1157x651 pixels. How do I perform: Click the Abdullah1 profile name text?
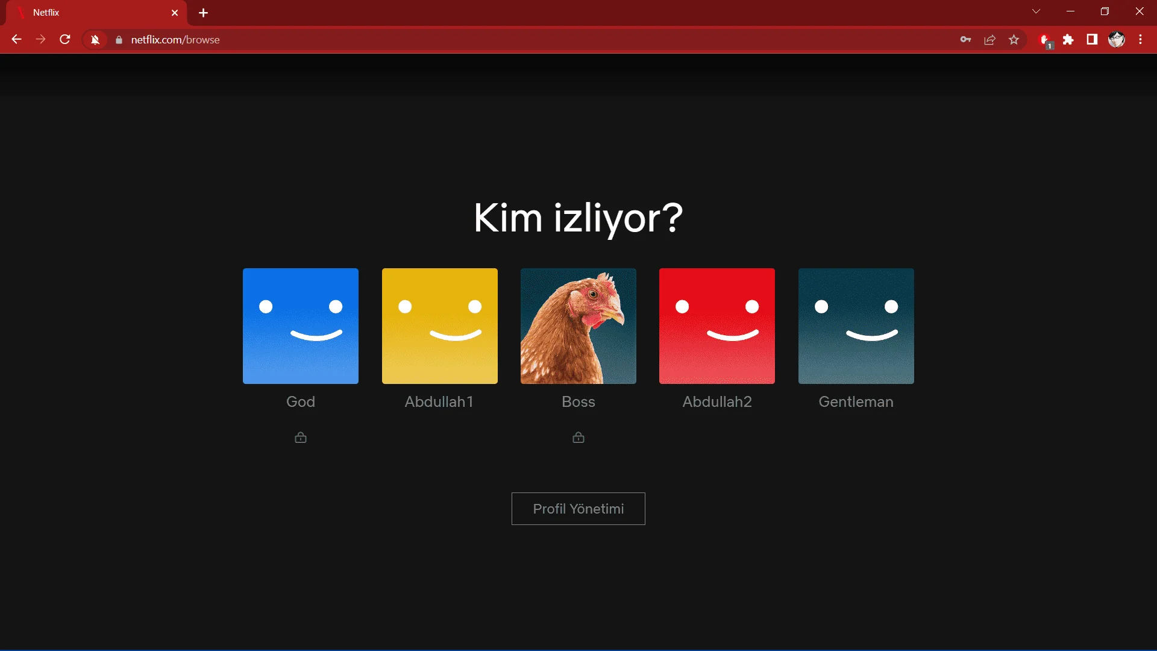(439, 401)
